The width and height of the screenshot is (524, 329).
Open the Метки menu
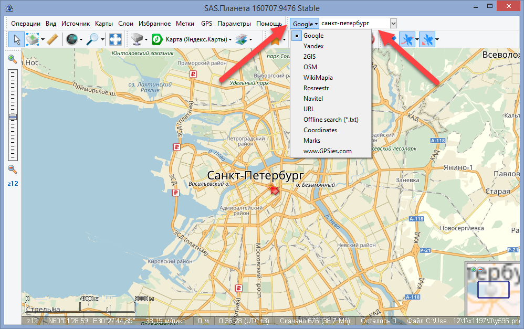coord(185,24)
